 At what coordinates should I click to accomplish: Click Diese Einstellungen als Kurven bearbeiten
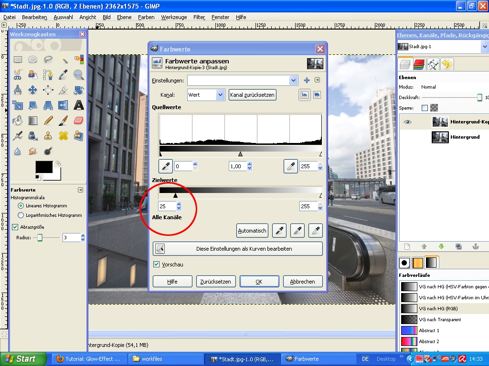238,249
